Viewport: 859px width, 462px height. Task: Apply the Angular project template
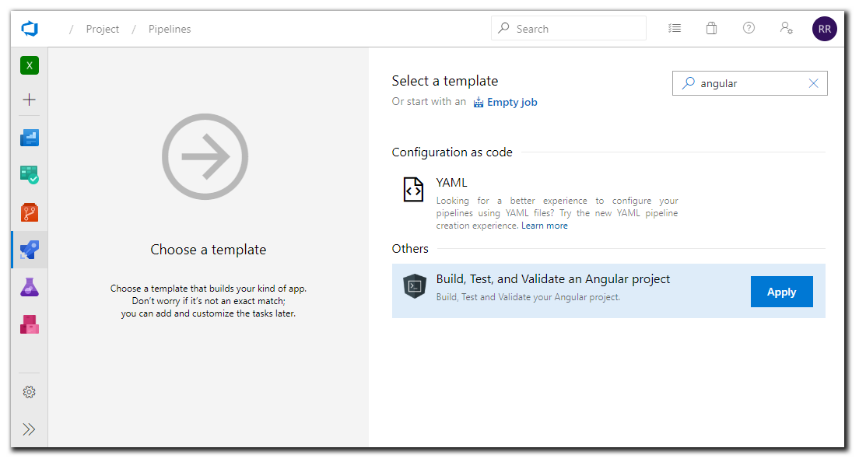[782, 292]
